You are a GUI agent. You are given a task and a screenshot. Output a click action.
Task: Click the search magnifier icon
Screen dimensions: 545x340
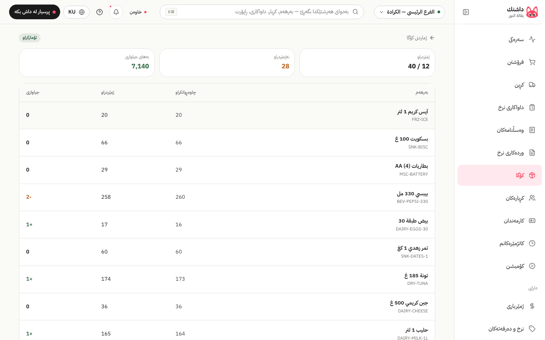(355, 12)
